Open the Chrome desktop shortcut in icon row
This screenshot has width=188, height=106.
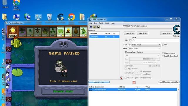pos(72,17)
